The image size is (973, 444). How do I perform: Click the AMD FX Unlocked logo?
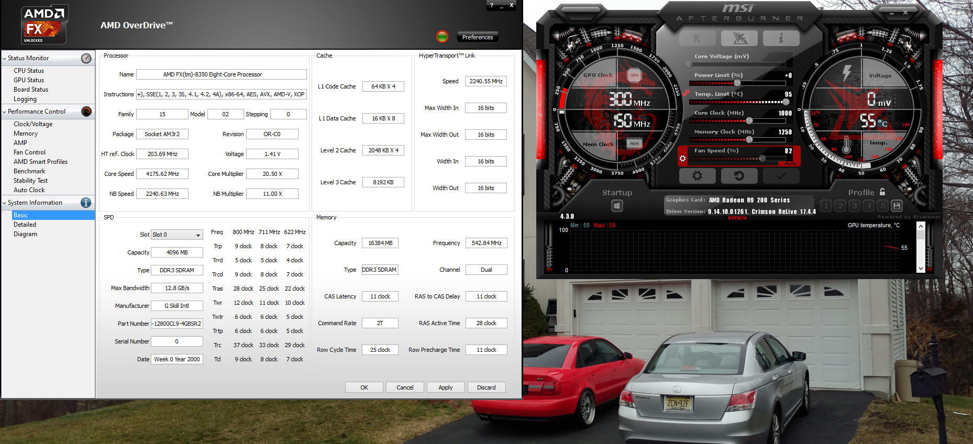click(x=45, y=25)
